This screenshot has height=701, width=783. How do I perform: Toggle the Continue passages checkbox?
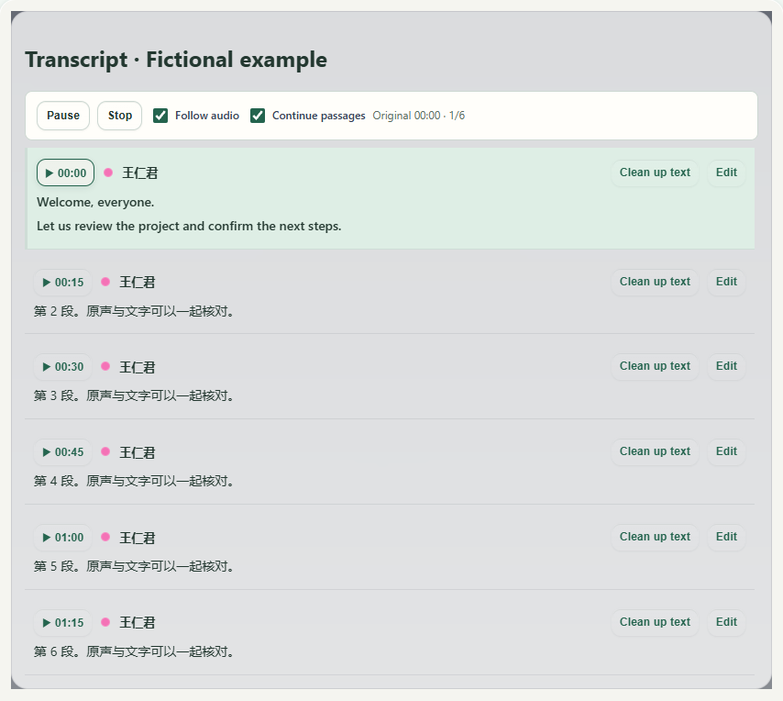(x=258, y=116)
